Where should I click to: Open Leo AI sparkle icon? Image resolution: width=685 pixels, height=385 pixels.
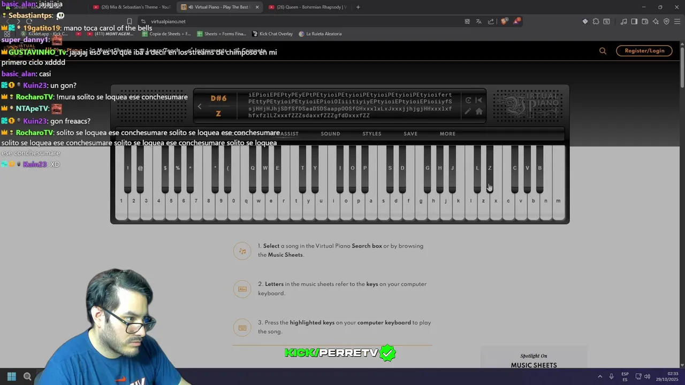(x=656, y=21)
